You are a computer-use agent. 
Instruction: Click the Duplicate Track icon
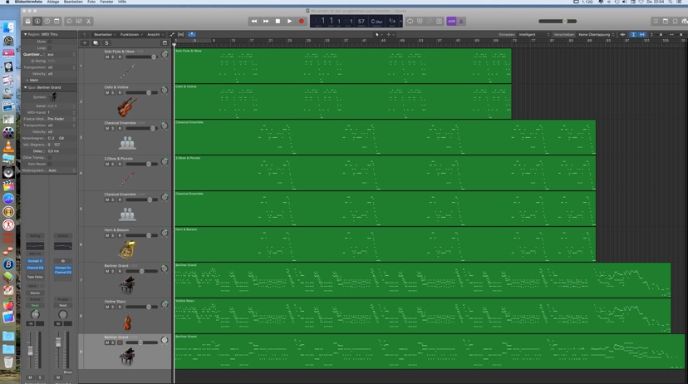pos(96,43)
